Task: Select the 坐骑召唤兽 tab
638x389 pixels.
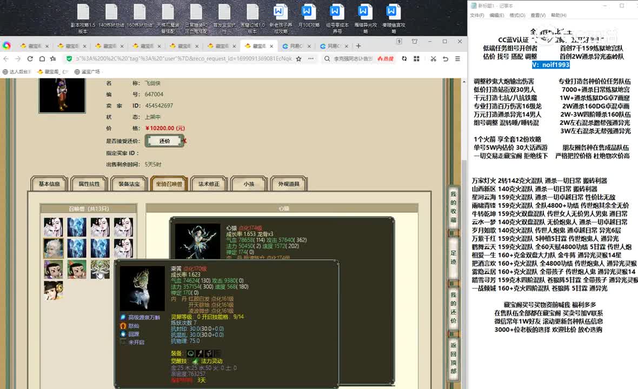Action: click(169, 184)
